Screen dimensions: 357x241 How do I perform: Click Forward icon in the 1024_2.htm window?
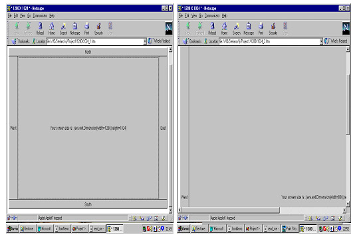[x=199, y=28]
